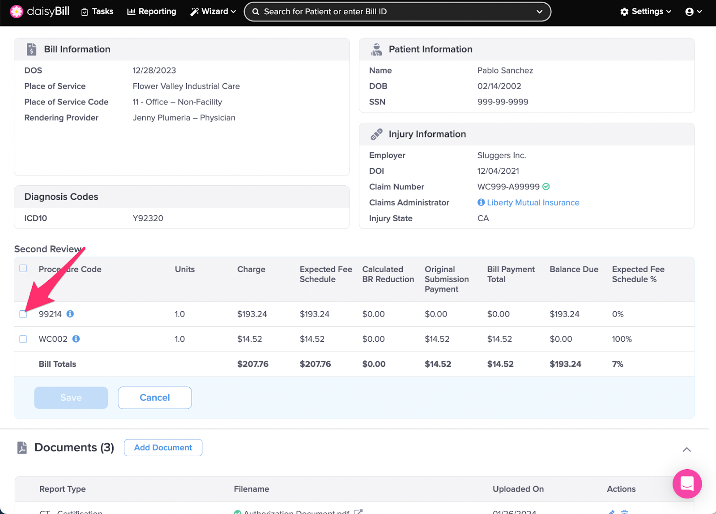Click the daisyBill flower logo
Image resolution: width=716 pixels, height=514 pixels.
(17, 12)
